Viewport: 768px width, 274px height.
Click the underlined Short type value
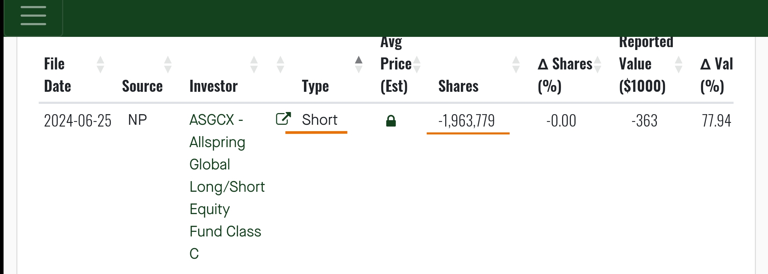[319, 120]
